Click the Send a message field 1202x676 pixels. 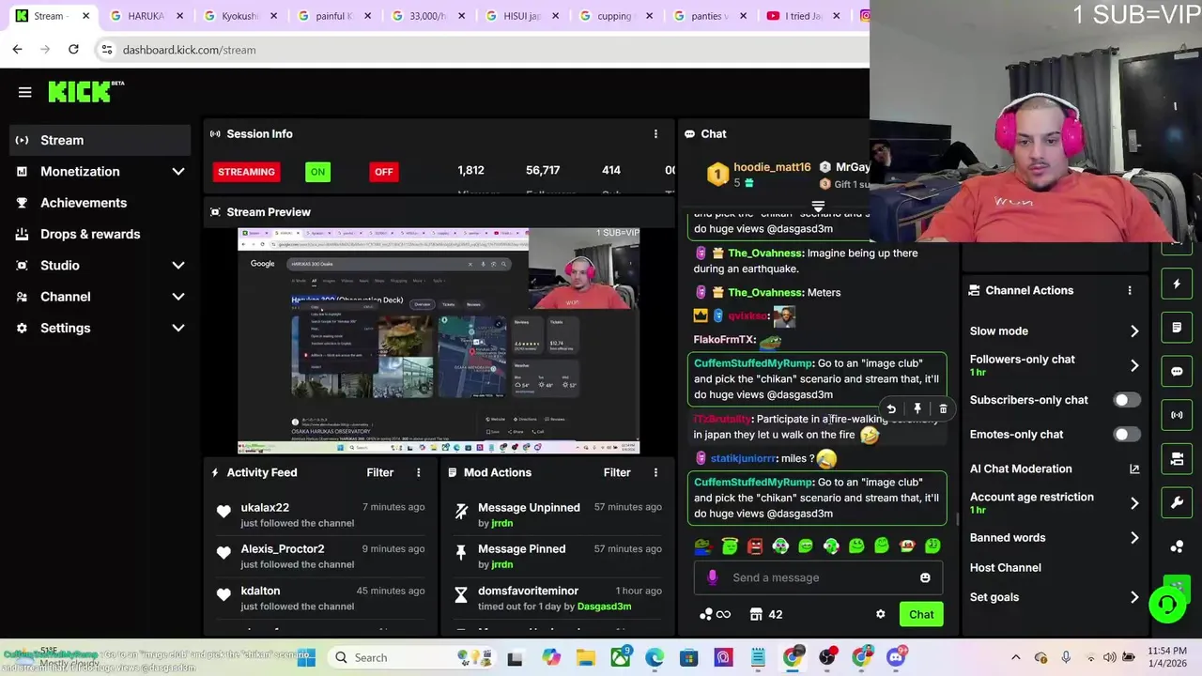point(817,577)
